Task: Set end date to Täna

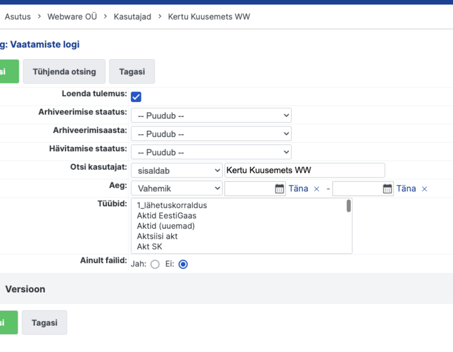Action: (x=406, y=189)
